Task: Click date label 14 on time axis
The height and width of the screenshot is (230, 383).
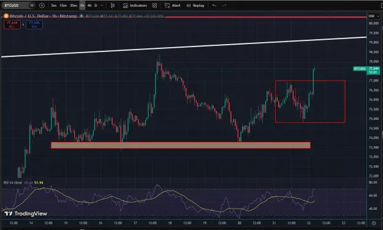Action: click(31, 223)
